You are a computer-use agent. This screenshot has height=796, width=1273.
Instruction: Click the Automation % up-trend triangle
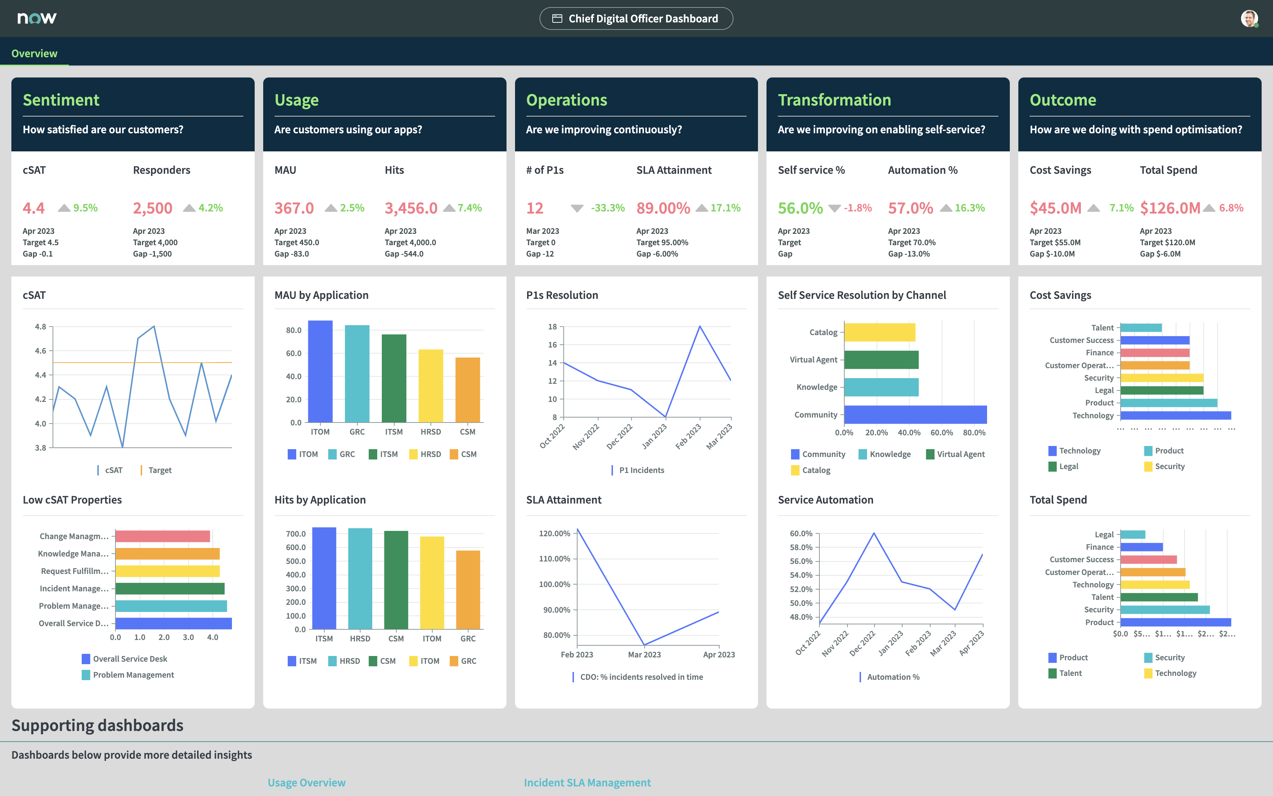pyautogui.click(x=946, y=208)
